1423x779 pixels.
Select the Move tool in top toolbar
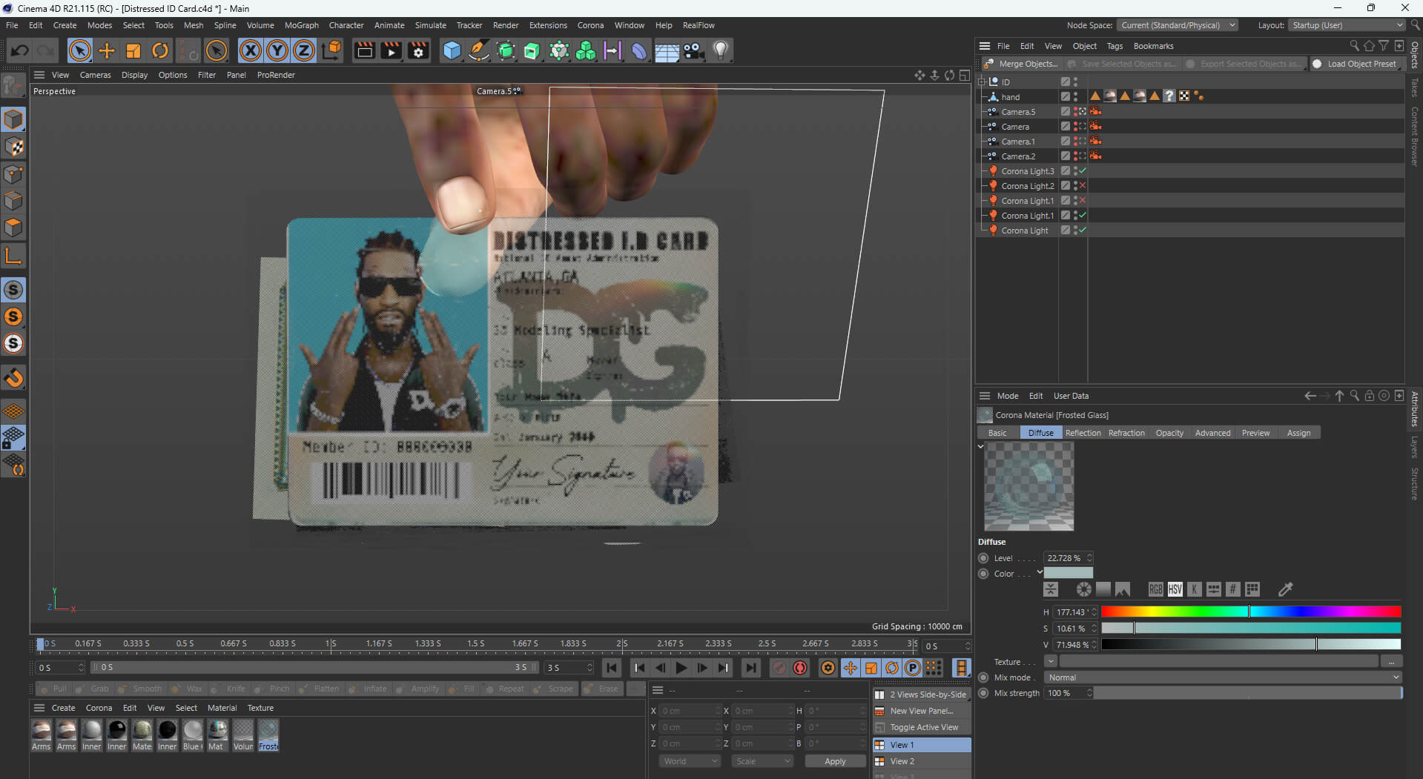(107, 50)
